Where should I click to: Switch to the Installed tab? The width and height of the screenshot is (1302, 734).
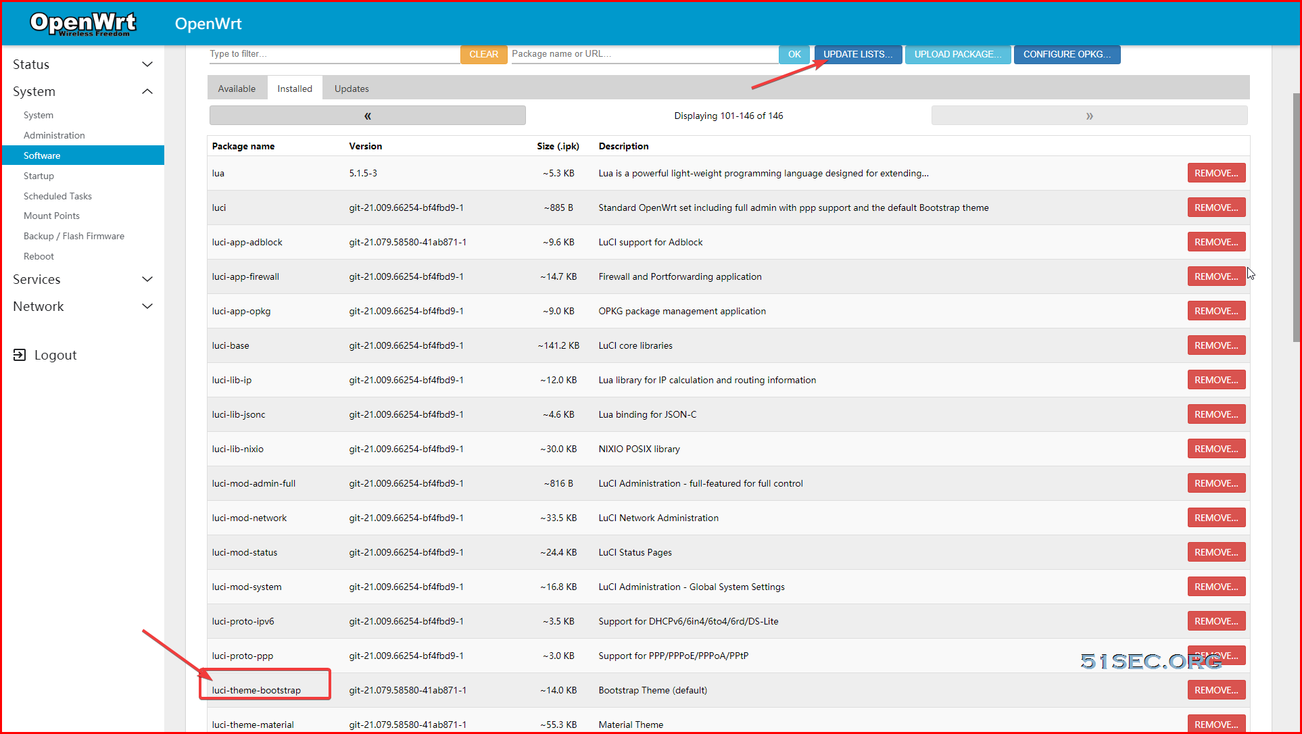[x=295, y=89]
